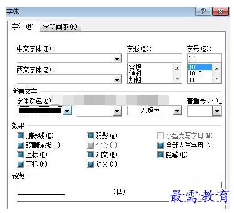Select 加粗 in the font style list
Image resolution: width=234 pixels, height=213 pixels.
[135, 80]
